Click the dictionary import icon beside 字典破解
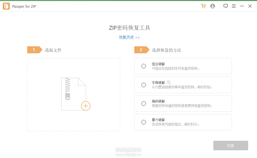The image size is (257, 158). (169, 82)
